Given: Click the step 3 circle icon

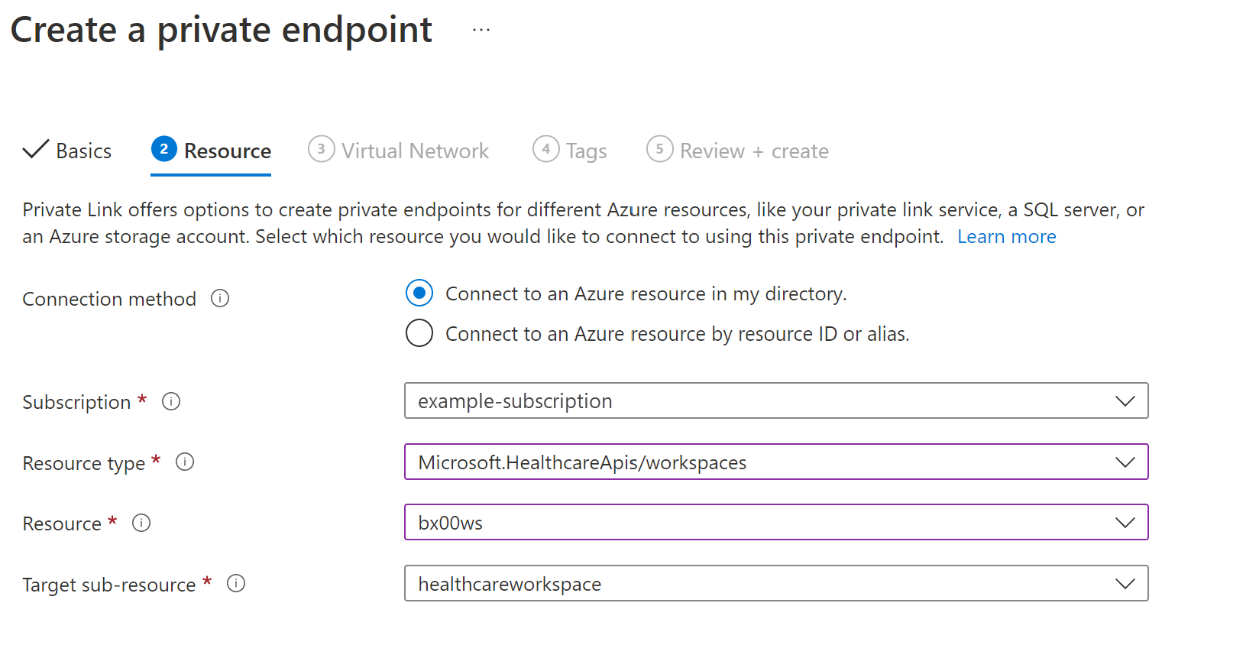Looking at the screenshot, I should (322, 149).
